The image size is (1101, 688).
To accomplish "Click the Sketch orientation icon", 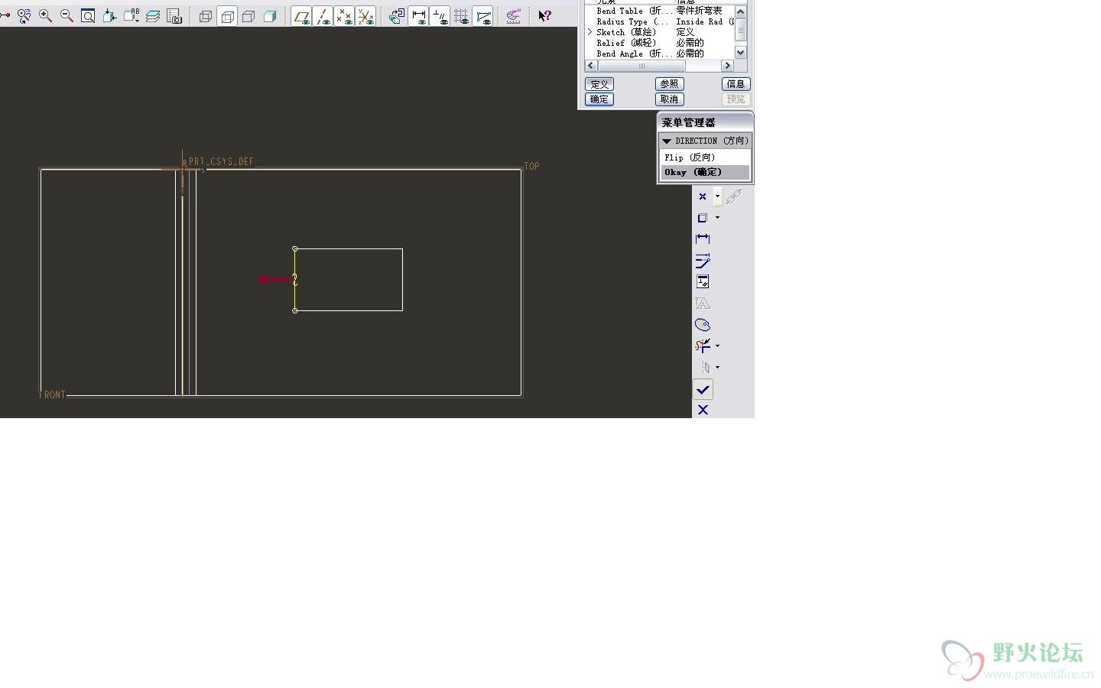I will tap(397, 16).
